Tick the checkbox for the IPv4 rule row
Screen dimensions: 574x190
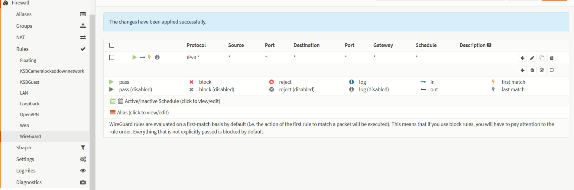pyautogui.click(x=112, y=58)
